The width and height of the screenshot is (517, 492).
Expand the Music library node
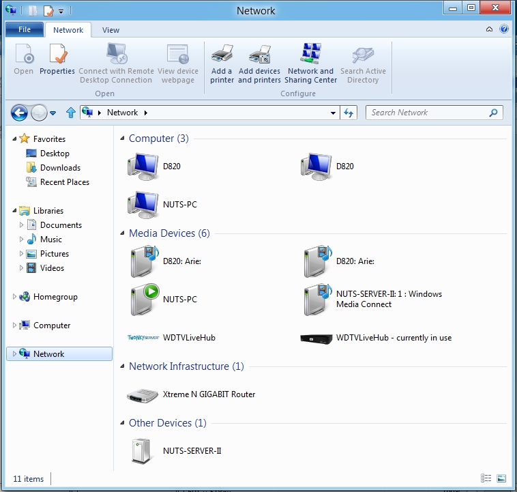[x=21, y=240]
